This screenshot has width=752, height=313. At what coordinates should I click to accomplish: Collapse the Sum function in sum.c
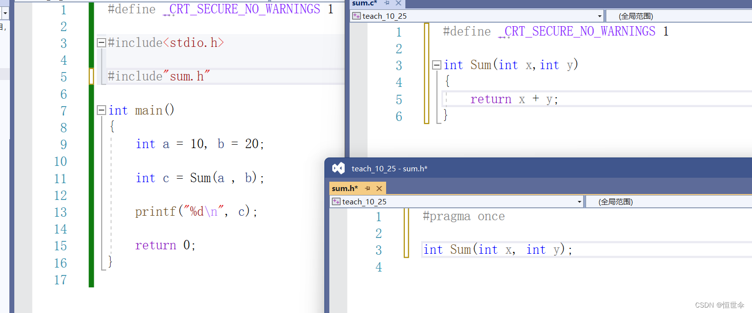tap(437, 65)
